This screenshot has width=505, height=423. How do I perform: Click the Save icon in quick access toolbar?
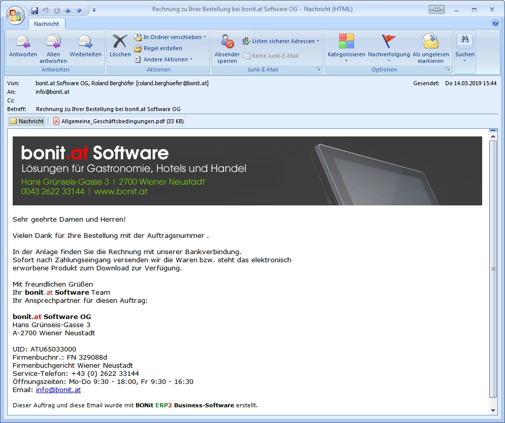(35, 11)
